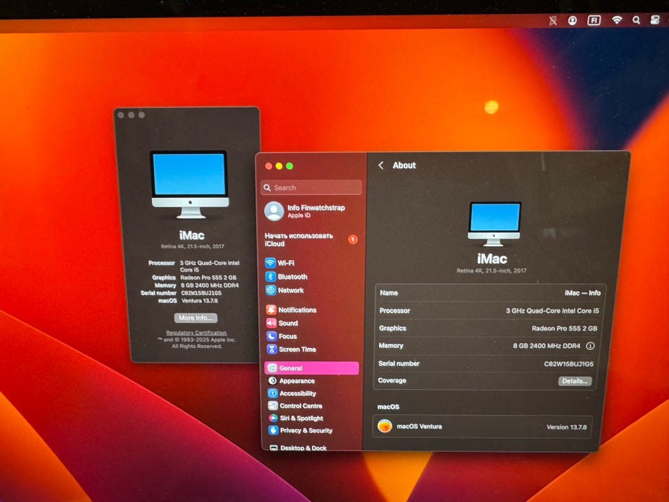
Task: Open Wi-Fi settings icon in sidebar
Action: click(x=270, y=263)
